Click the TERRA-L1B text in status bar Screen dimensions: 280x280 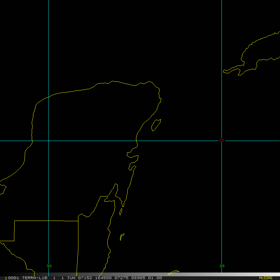coord(35,278)
